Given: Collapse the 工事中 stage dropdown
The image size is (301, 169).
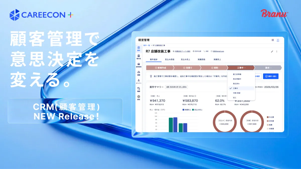Looking at the screenshot, I should click(x=241, y=68).
